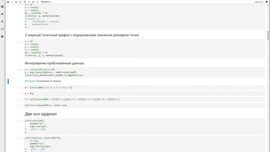Cut the selected cell with the scissors icon
Screen dimensions: 270x152
16,2
